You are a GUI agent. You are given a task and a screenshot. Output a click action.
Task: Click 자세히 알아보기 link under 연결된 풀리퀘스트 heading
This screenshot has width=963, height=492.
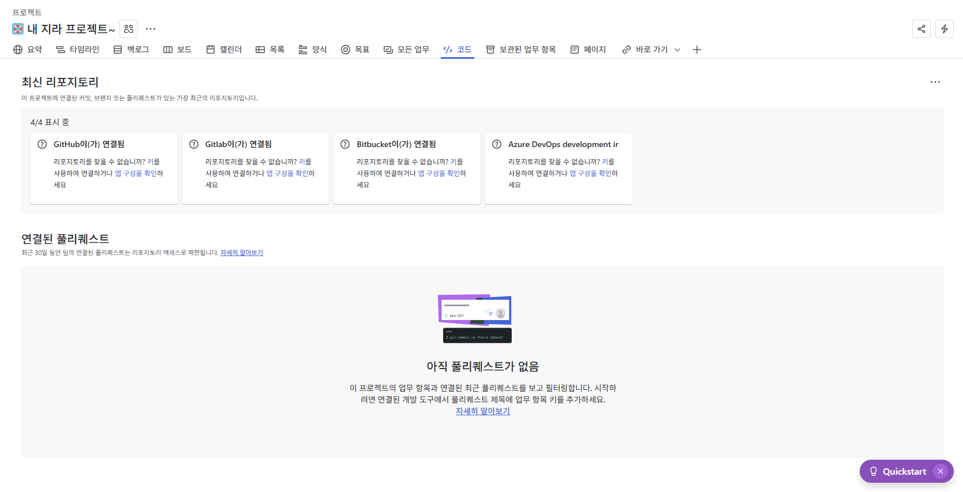point(242,253)
